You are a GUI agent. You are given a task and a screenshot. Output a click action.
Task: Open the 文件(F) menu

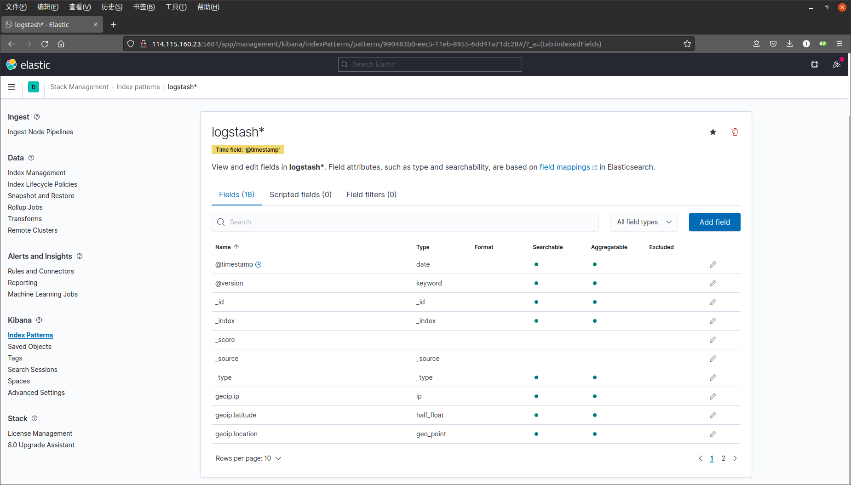(17, 7)
